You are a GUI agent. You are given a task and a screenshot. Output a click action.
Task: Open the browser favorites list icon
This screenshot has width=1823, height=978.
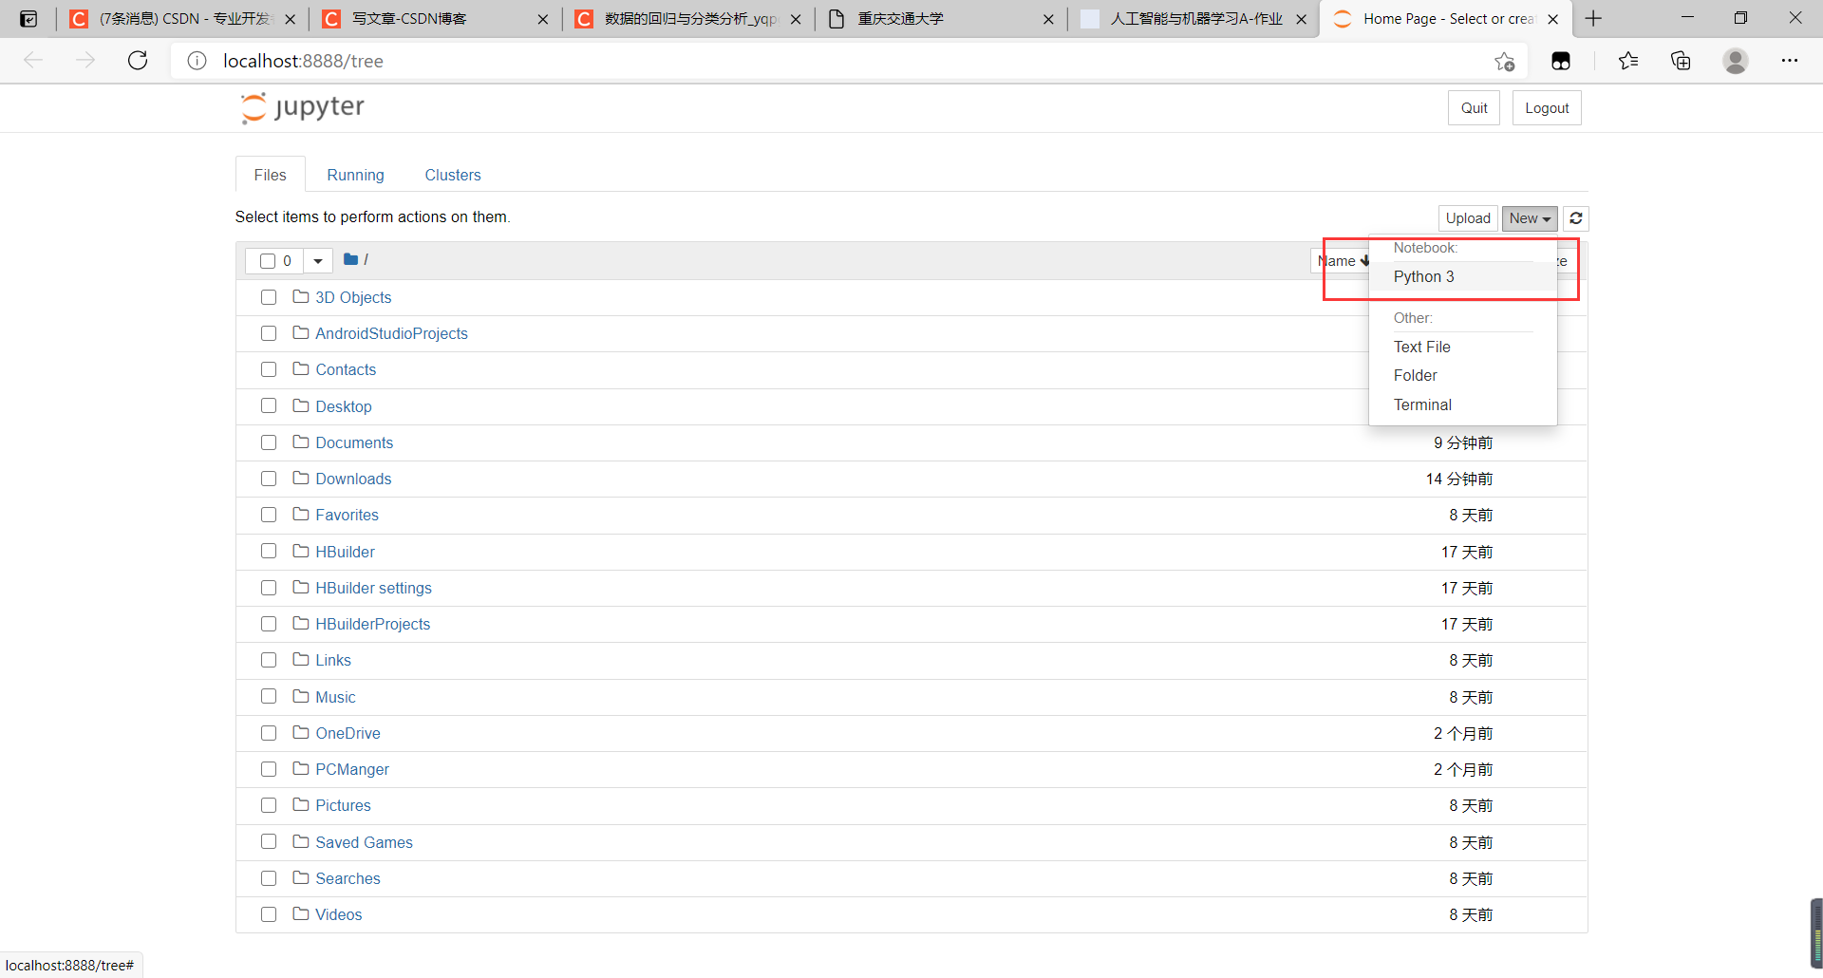[1628, 61]
